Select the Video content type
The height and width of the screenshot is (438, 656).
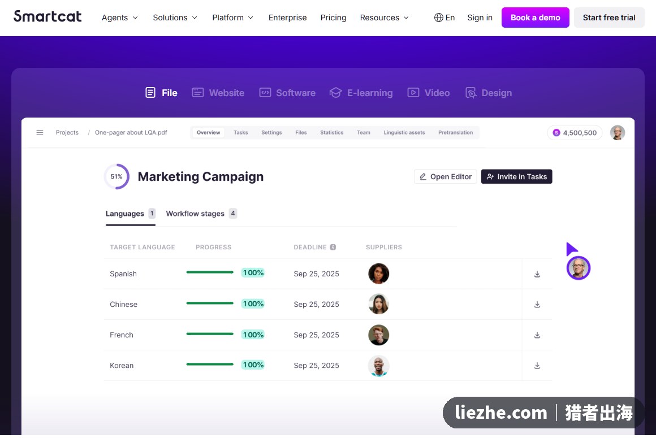coord(429,93)
